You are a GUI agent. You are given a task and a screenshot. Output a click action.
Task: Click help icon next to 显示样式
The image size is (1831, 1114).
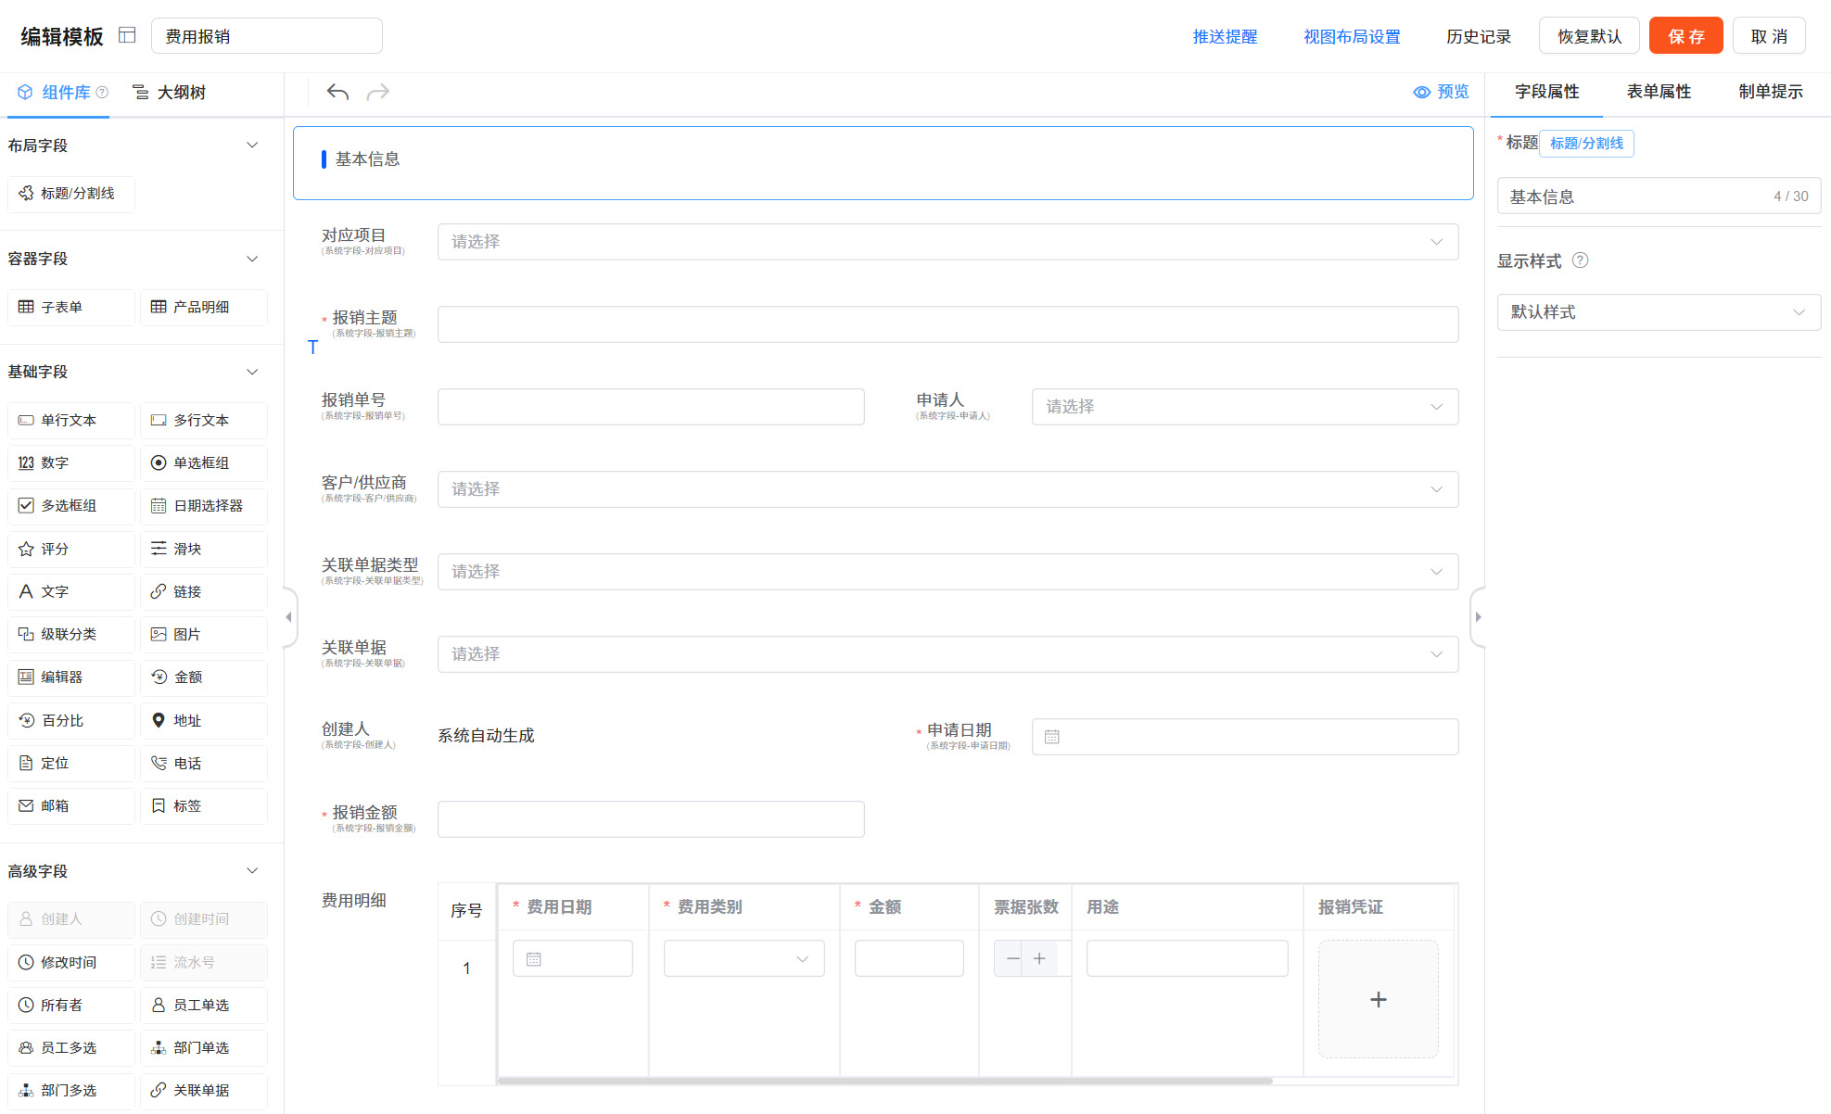tap(1581, 260)
